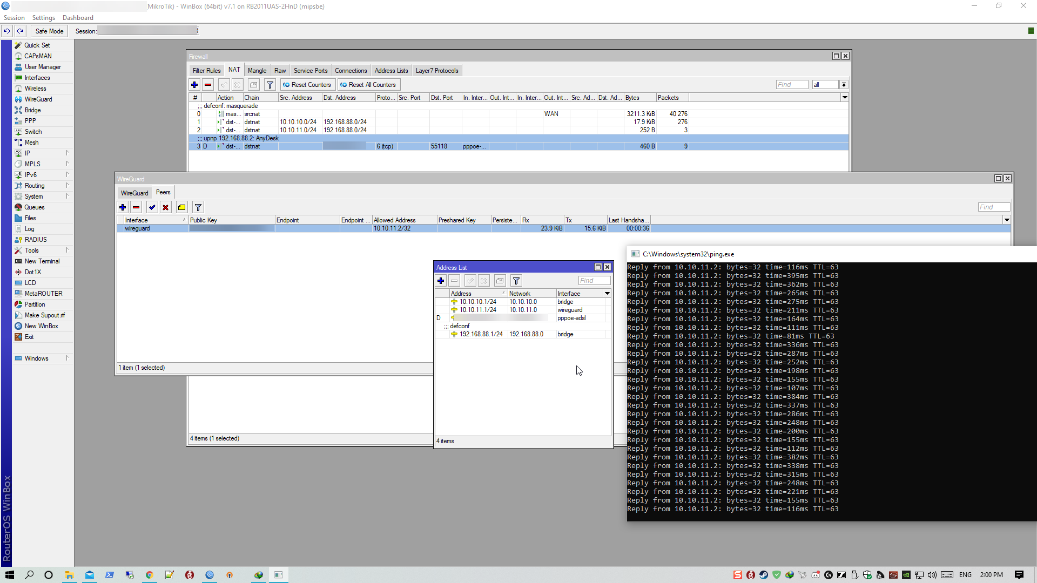Viewport: 1037px width, 583px height.
Task: Open the Address List filter icon
Action: point(516,281)
